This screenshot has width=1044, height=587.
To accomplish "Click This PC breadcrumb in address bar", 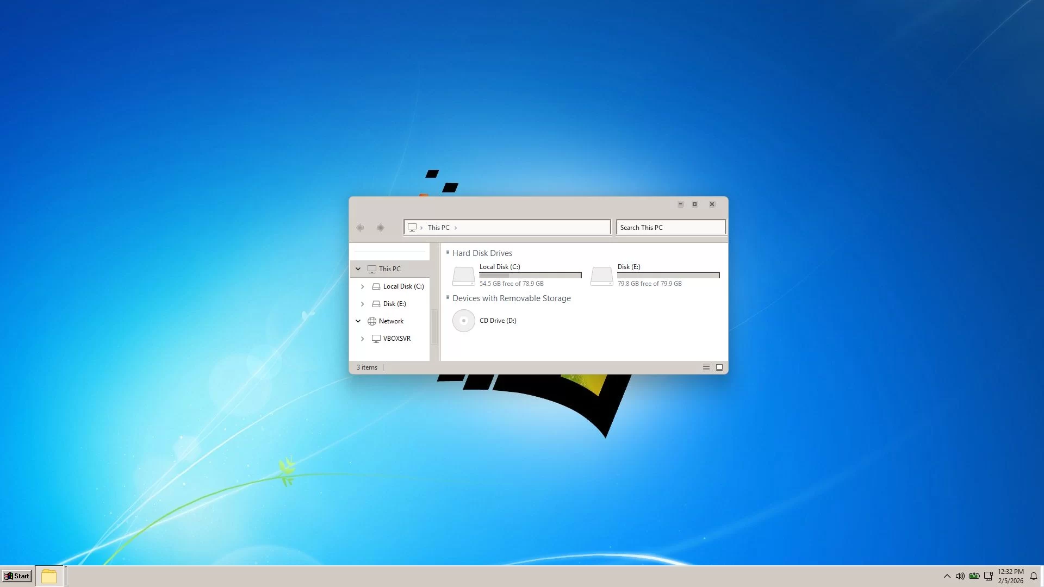I will [438, 228].
